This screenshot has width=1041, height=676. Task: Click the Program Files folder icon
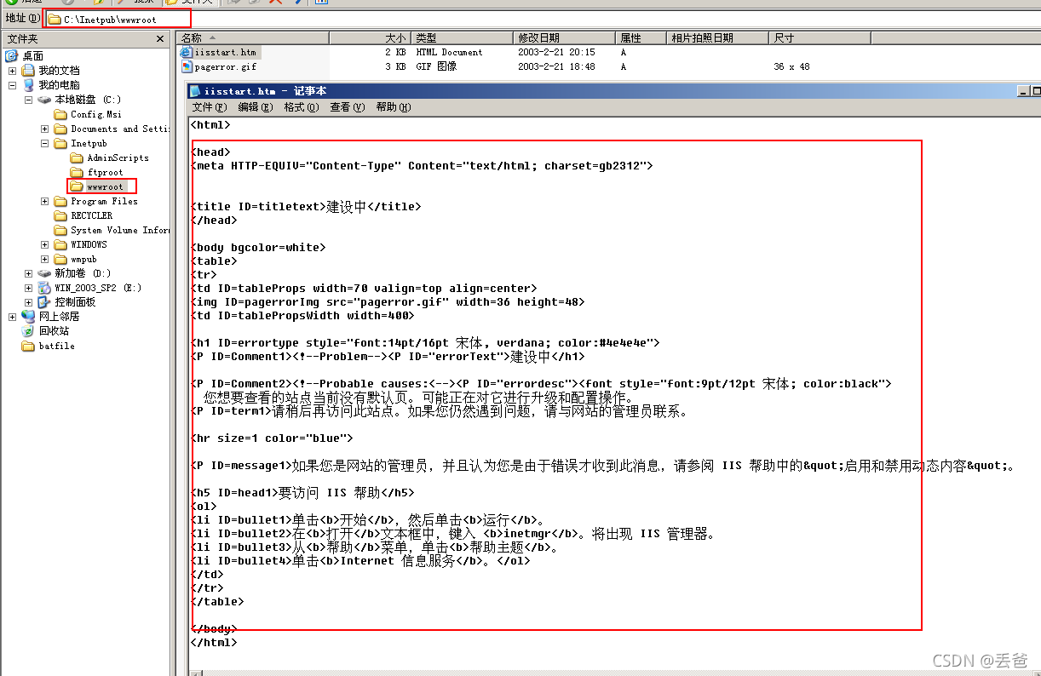(x=60, y=201)
